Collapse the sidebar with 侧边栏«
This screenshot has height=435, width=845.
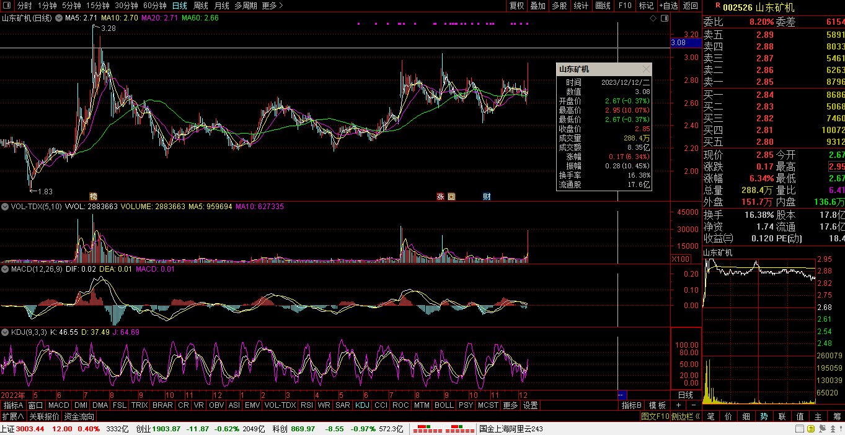(x=686, y=417)
